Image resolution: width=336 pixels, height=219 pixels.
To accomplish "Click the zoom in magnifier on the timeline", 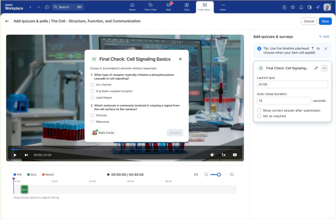I will click(x=232, y=175).
